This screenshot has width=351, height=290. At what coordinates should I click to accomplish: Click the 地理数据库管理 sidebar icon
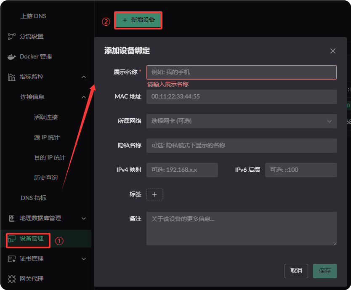click(x=12, y=218)
